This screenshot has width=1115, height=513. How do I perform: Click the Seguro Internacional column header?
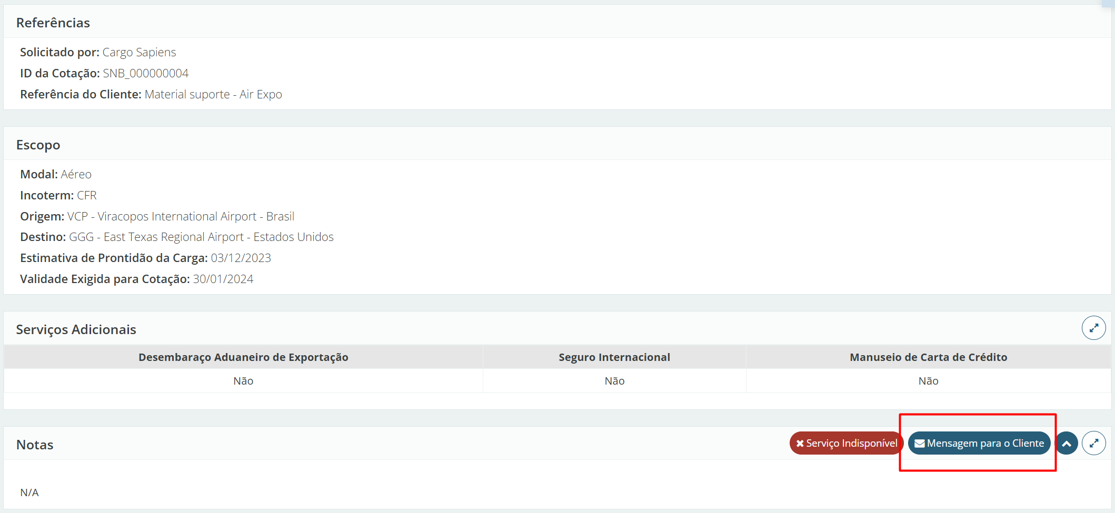(614, 357)
